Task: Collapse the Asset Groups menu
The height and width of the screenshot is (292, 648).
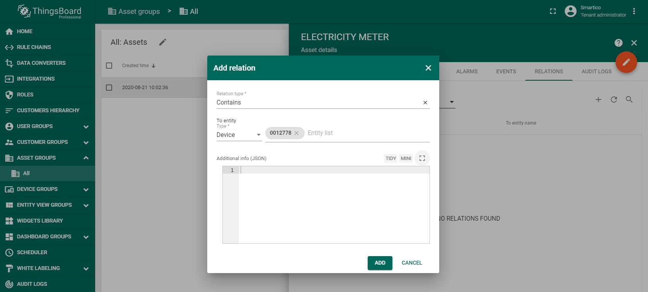Action: click(86, 158)
